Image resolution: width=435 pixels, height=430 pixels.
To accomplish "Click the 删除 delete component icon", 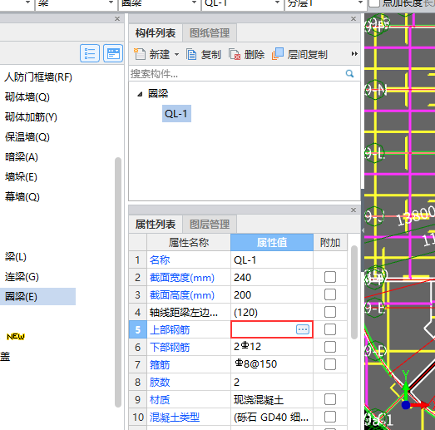I will coord(235,54).
